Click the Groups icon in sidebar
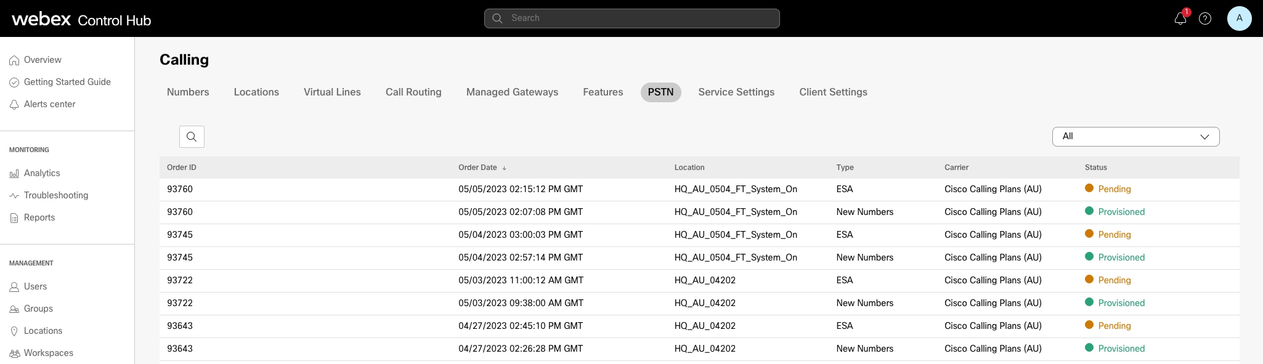Screen dimensions: 1263x364 click(x=14, y=309)
